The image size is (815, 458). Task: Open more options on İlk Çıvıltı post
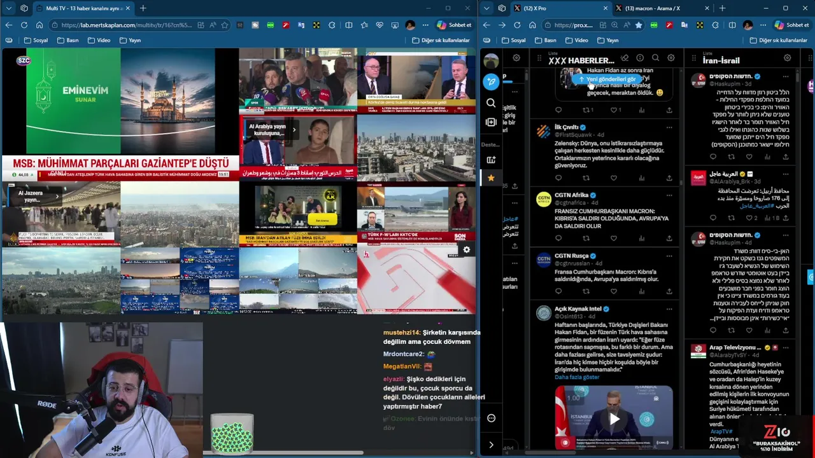pyautogui.click(x=669, y=127)
